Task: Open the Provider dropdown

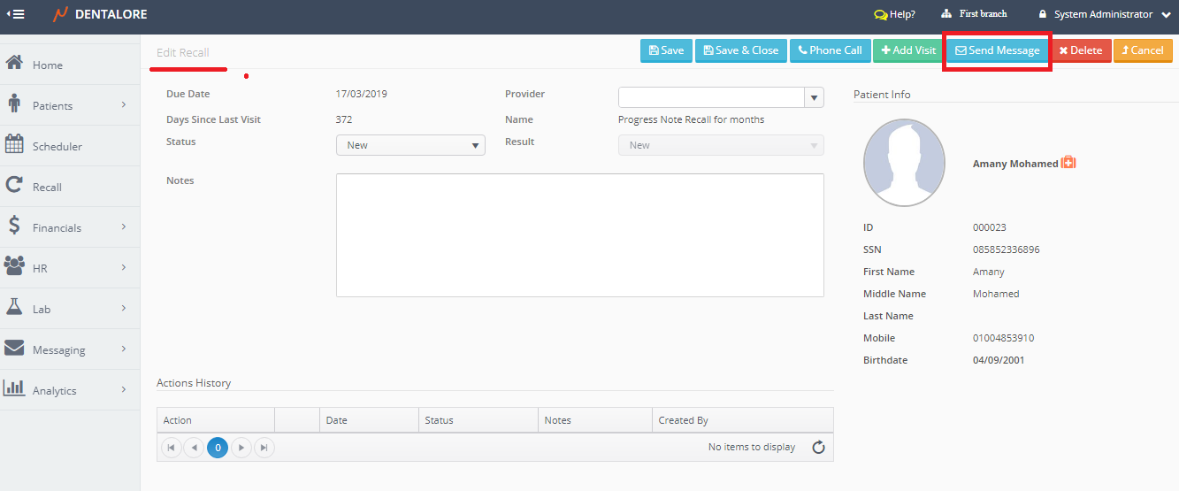Action: click(814, 97)
